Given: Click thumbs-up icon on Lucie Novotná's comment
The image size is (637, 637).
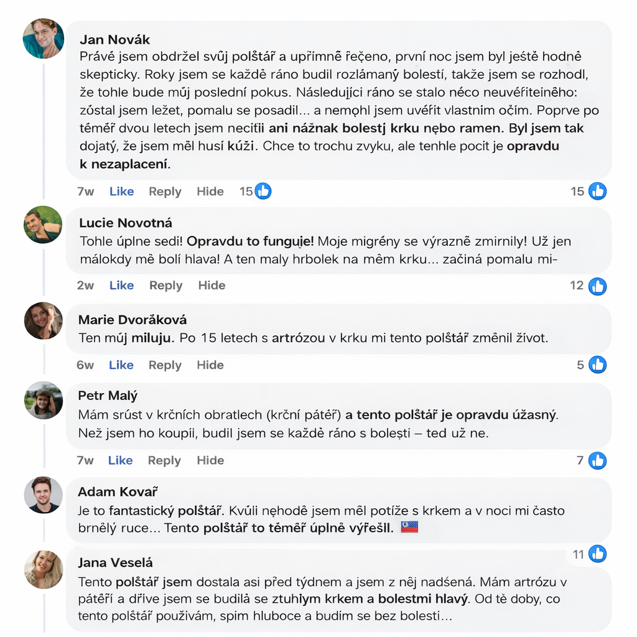Looking at the screenshot, I should click(598, 286).
